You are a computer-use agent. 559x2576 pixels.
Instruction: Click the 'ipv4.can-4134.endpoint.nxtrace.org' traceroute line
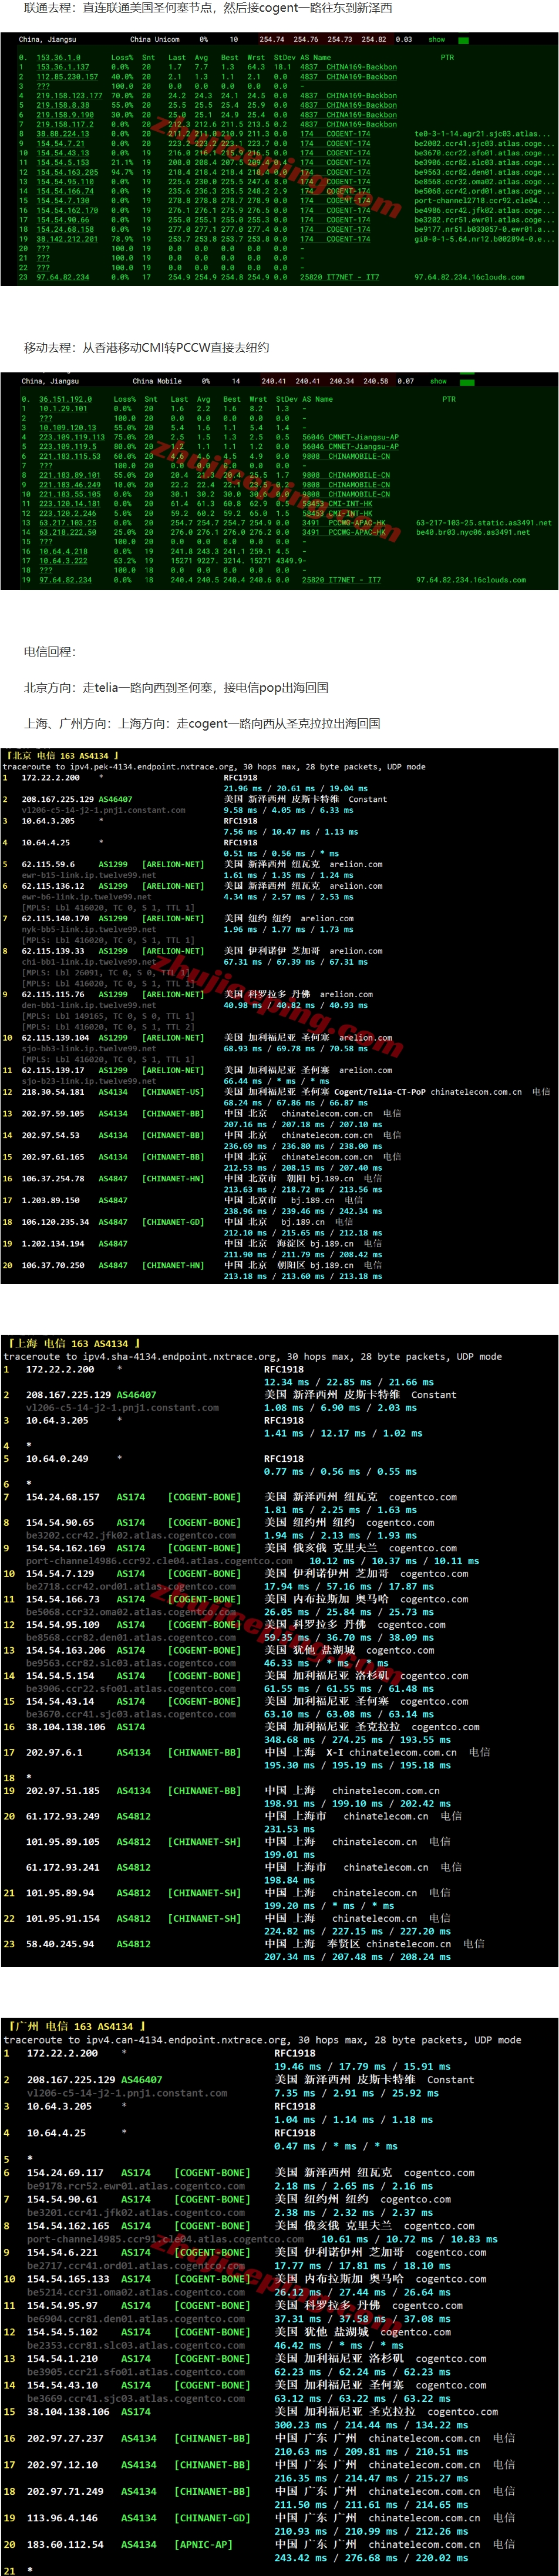click(x=262, y=2040)
